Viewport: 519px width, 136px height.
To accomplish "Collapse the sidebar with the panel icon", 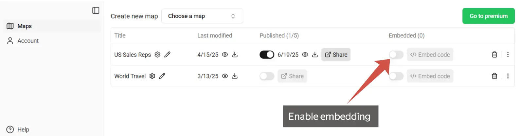I will (96, 10).
